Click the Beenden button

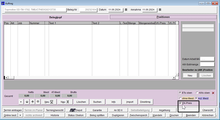coord(191,115)
